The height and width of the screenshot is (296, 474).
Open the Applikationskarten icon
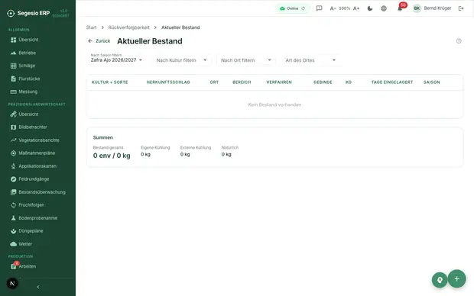click(x=13, y=166)
